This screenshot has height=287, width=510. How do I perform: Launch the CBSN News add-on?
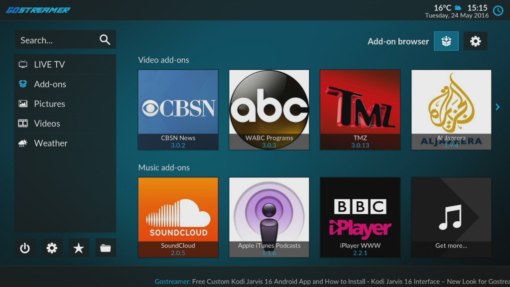click(178, 110)
